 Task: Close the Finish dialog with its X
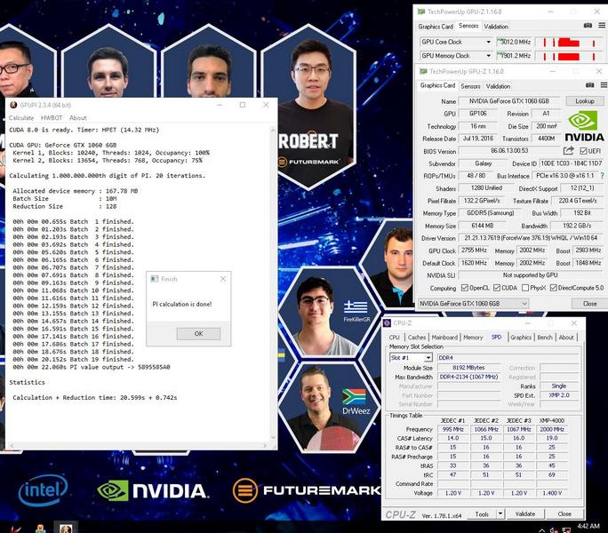coord(223,279)
